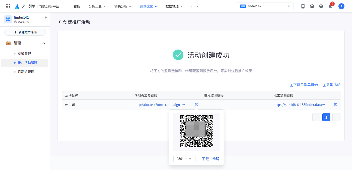Click 新建推广活动 button
This screenshot has width=352, height=170.
pyautogui.click(x=25, y=32)
